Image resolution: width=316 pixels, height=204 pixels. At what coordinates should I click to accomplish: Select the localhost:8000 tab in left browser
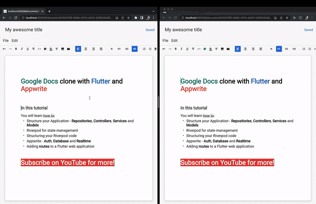coord(24,11)
